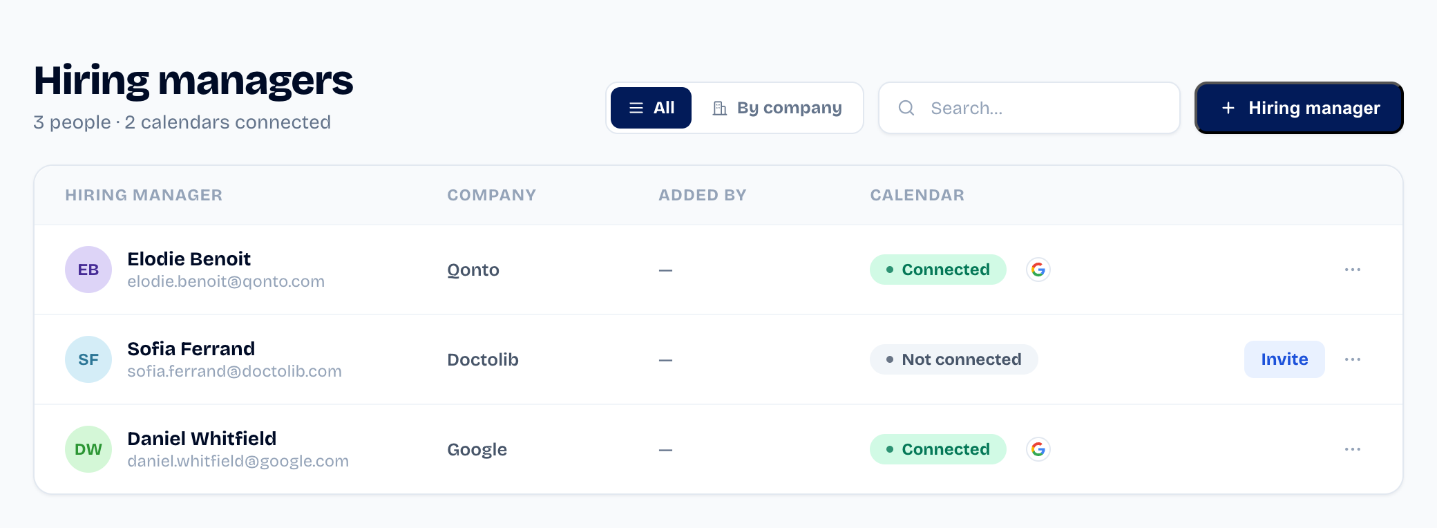Open more options for Daniel Whitfield

(1352, 449)
